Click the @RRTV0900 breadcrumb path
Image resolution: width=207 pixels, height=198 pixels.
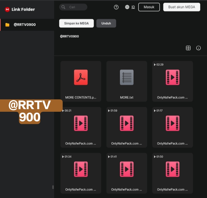pos(69,36)
